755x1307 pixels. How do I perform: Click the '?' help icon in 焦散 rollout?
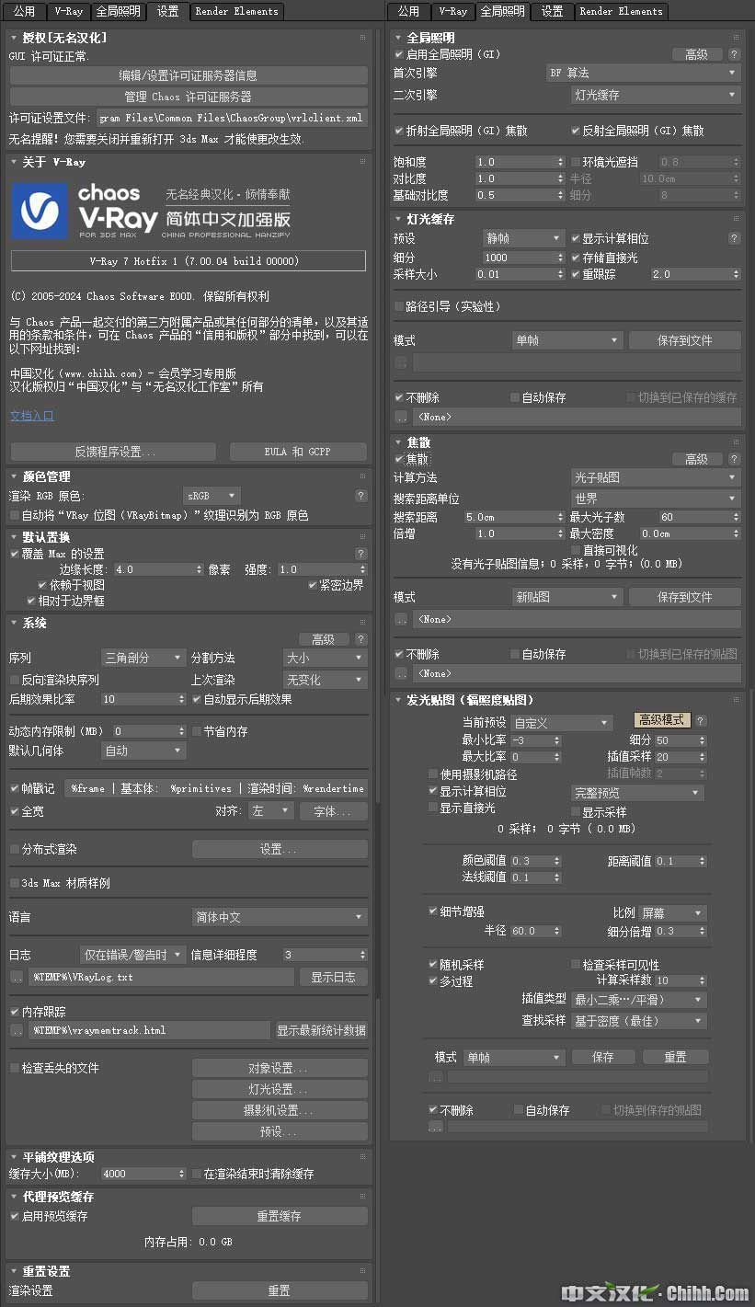tap(734, 459)
